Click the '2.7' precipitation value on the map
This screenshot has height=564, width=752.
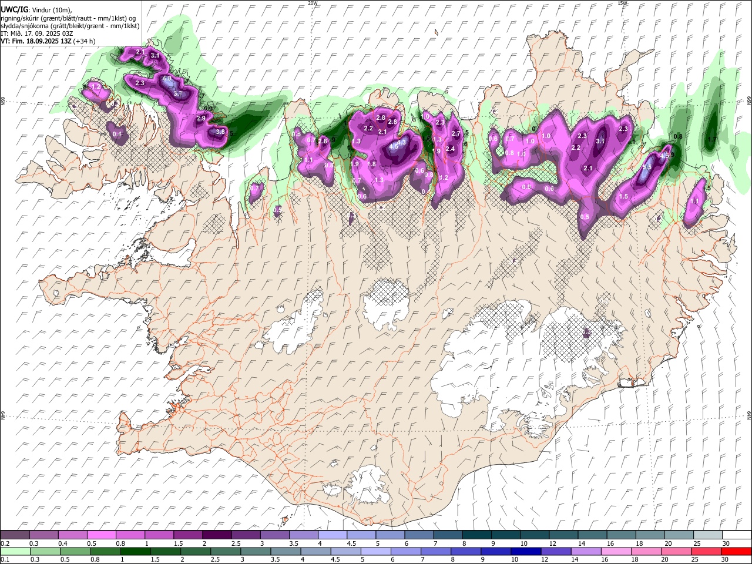point(455,134)
